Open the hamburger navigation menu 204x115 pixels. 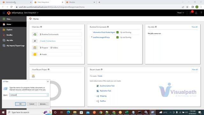coord(4,13)
